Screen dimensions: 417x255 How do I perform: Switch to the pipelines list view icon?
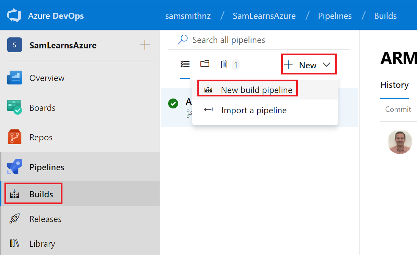point(185,64)
